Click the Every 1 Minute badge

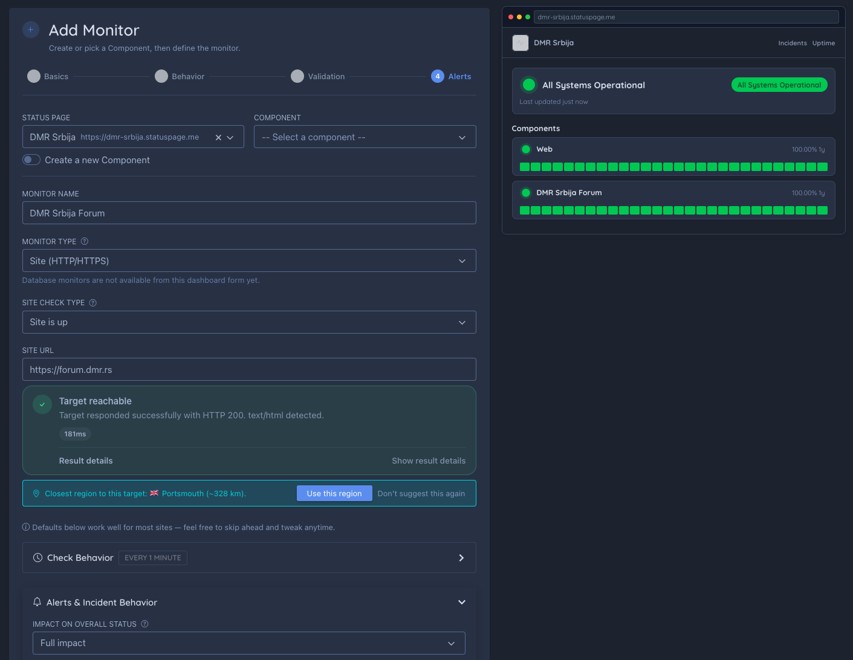click(153, 558)
